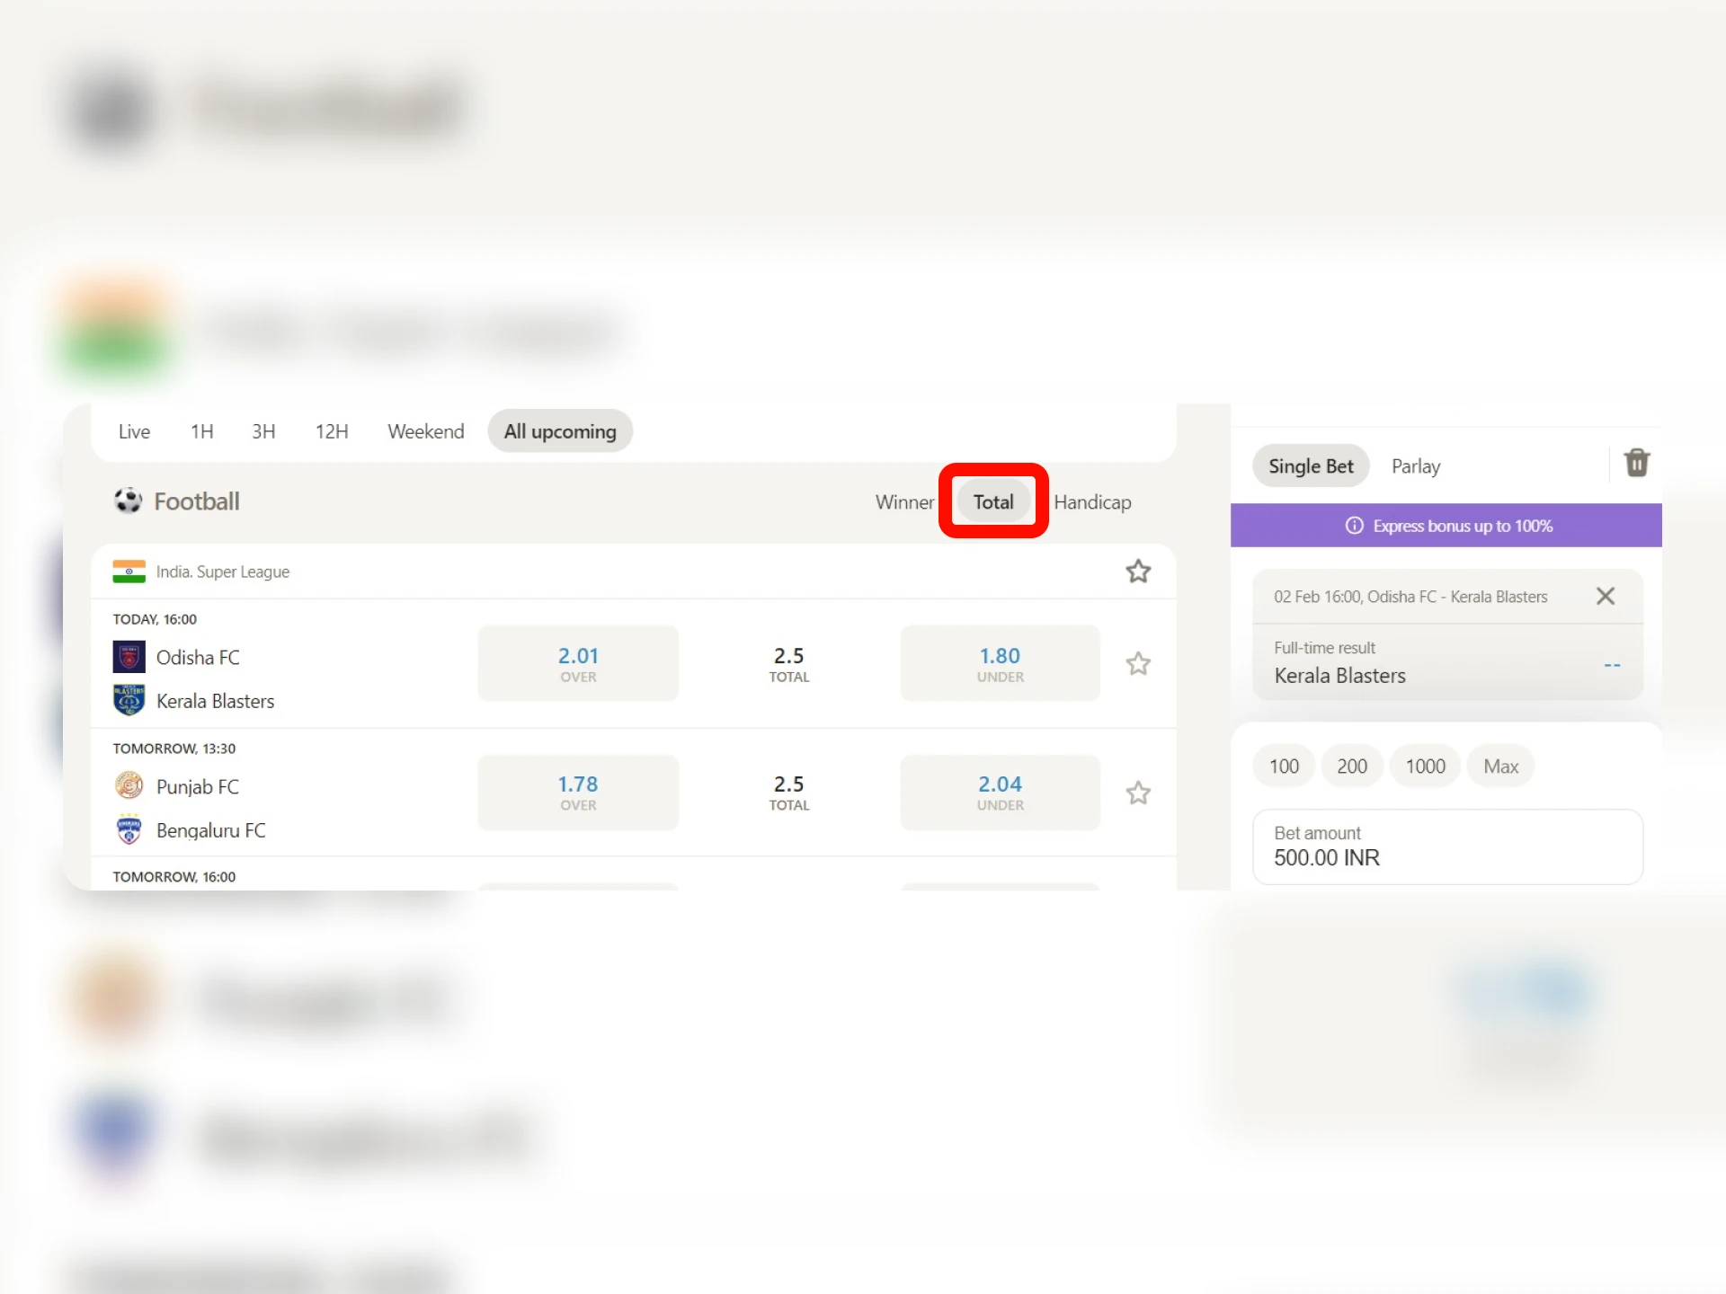
Task: Click the India Super League flag icon
Action: [x=130, y=571]
